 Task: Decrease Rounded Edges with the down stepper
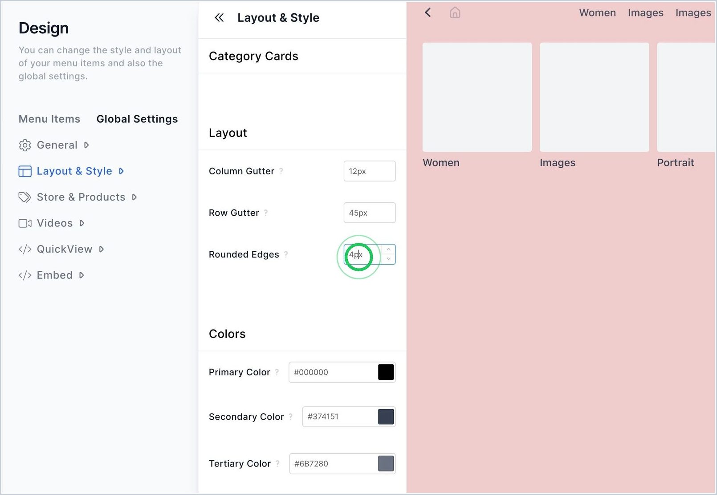(389, 259)
